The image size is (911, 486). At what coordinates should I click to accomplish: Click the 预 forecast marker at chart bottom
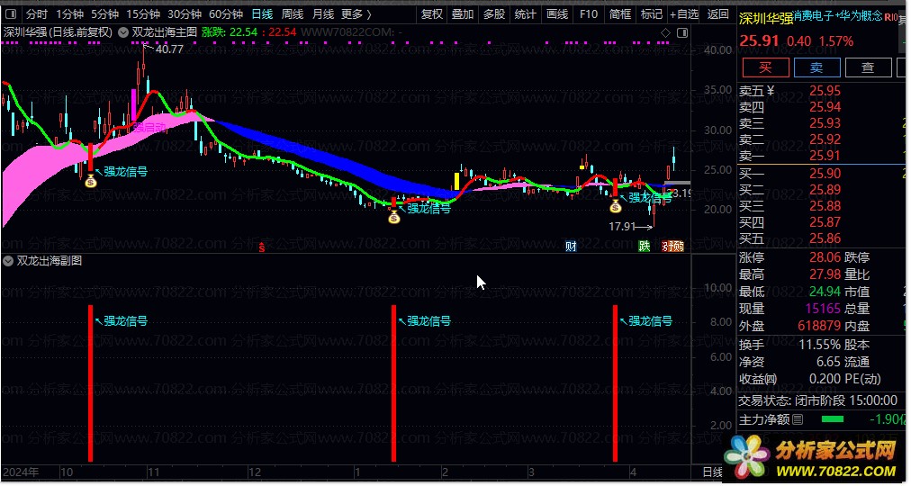click(x=676, y=247)
